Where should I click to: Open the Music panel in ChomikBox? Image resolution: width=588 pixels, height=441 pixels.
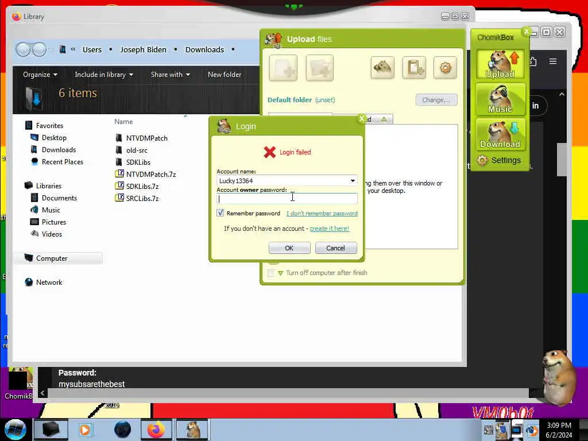(500, 99)
